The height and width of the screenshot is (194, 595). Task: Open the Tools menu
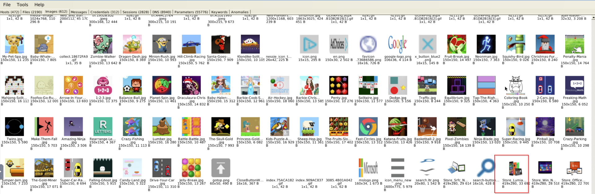22,5
